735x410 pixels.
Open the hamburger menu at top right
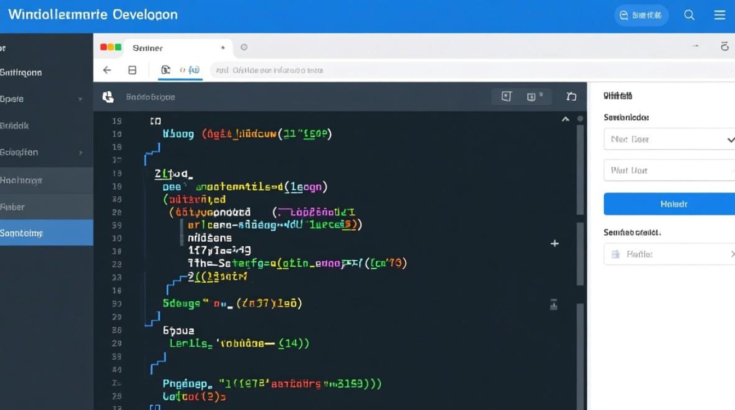720,15
